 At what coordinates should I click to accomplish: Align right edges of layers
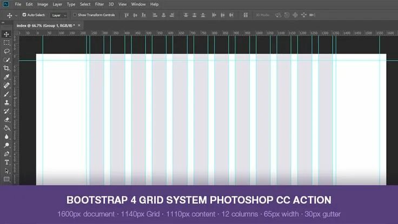[172, 15]
